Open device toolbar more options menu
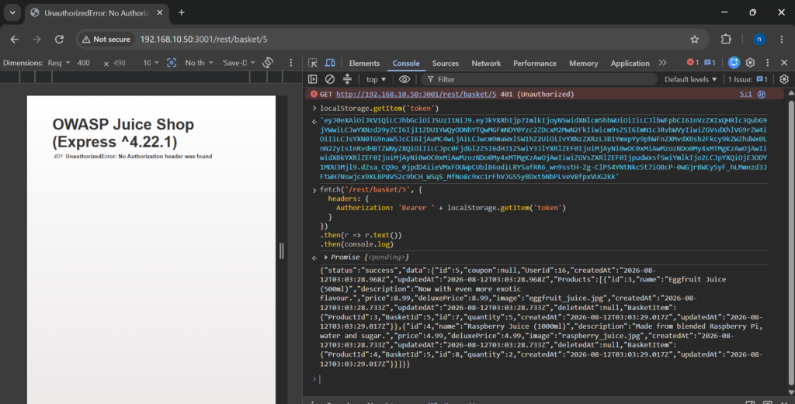The width and height of the screenshot is (795, 404). (x=290, y=63)
